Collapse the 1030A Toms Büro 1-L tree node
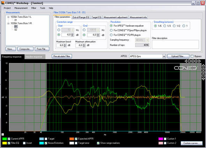Screen dimensions: 206x148 8,17
